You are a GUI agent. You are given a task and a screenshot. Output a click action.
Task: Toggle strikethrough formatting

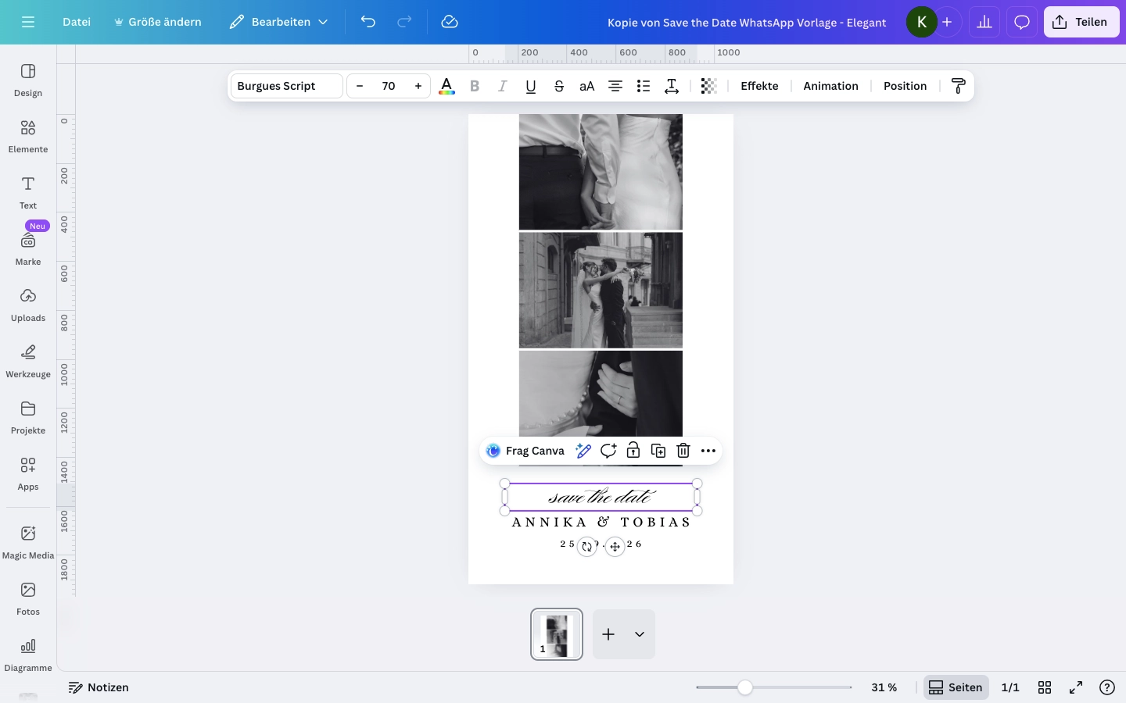point(559,86)
